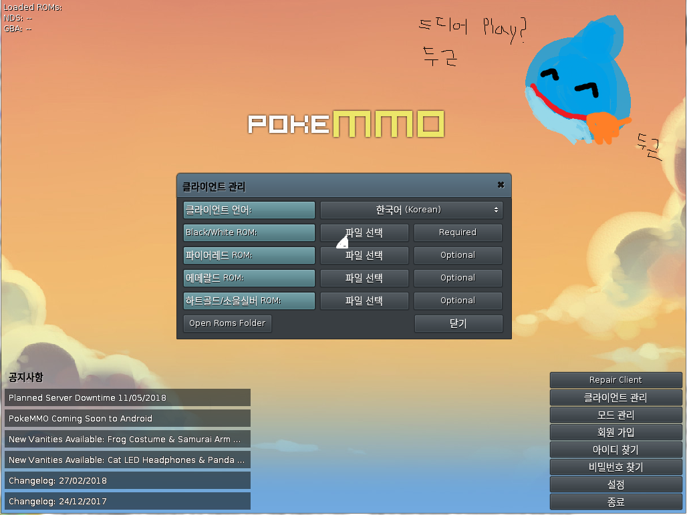Click 파일 선택 for Black/White ROM
Viewport: 687px width, 515px height.
pyautogui.click(x=364, y=232)
